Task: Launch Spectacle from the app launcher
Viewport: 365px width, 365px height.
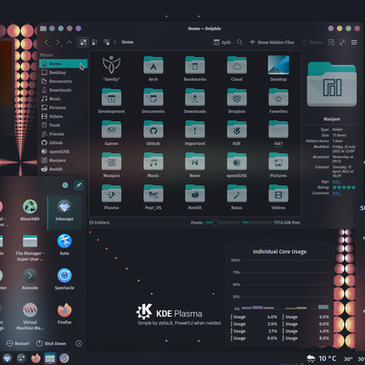Action: [x=65, y=278]
